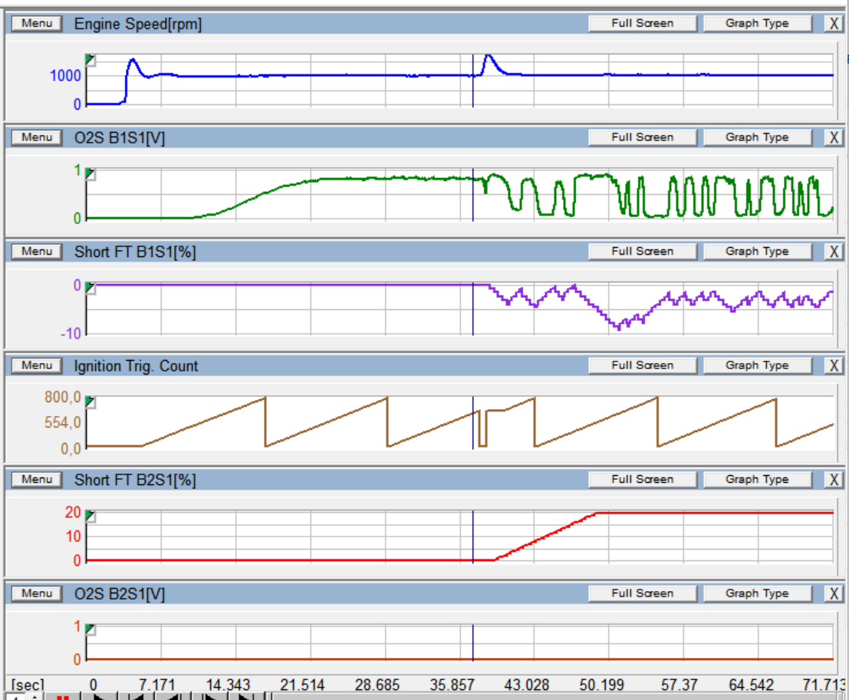Expand Ignition Trig. Count graph to Full Screen
This screenshot has height=700, width=849.
(x=642, y=365)
